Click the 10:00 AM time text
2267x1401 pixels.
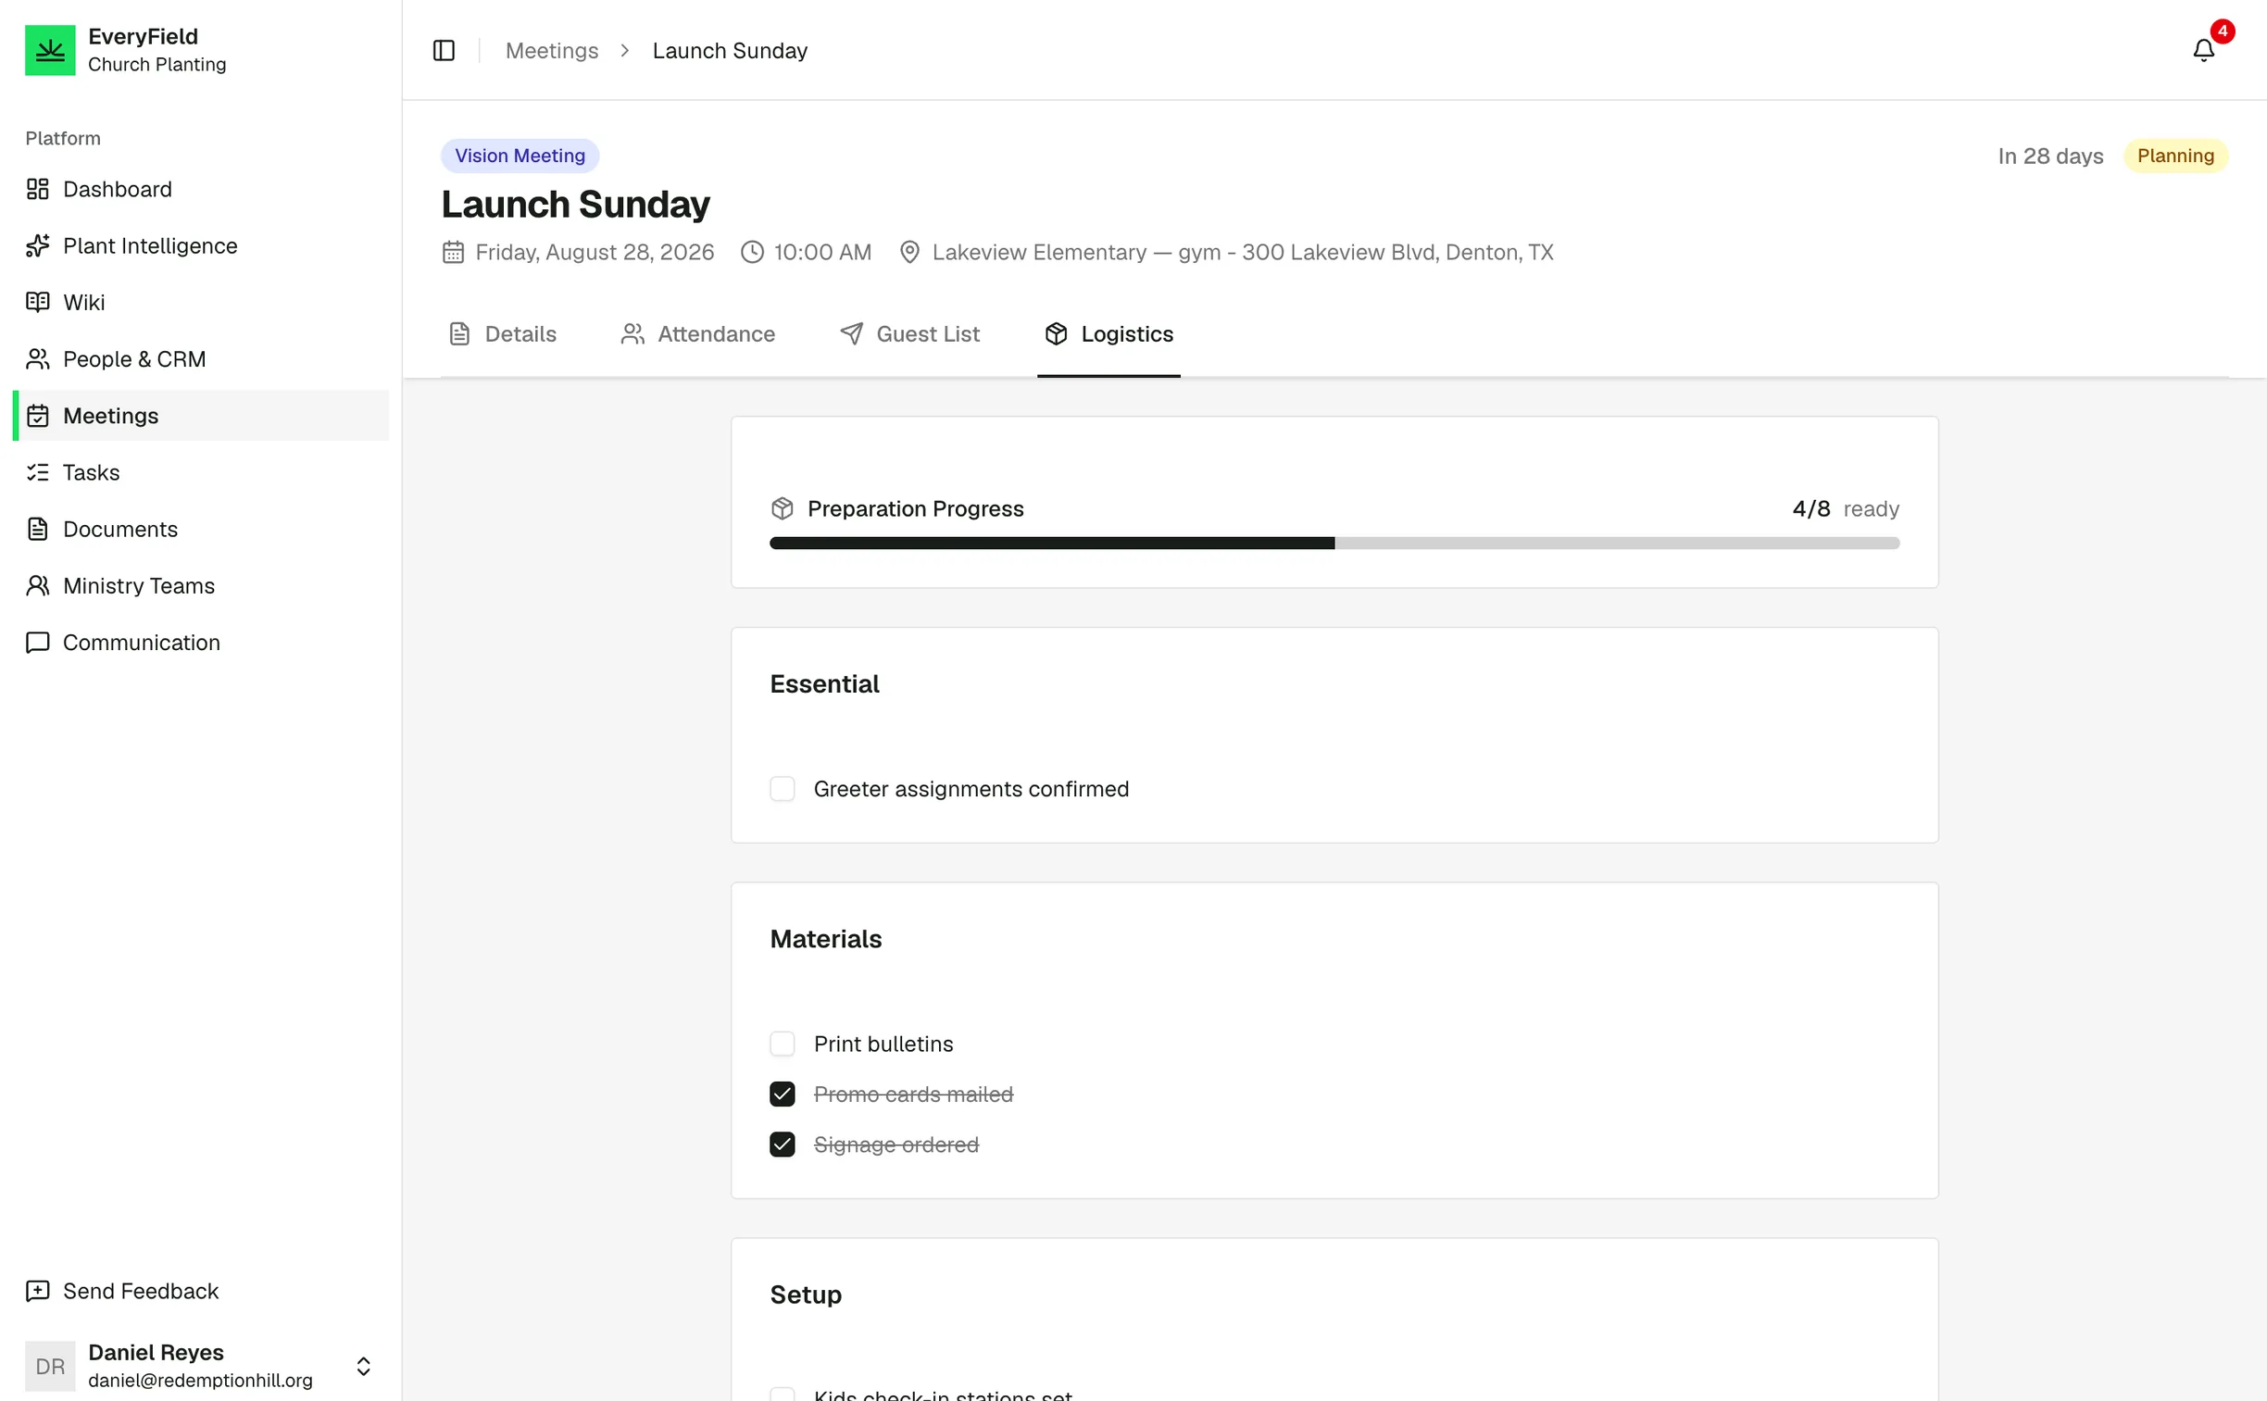(822, 252)
